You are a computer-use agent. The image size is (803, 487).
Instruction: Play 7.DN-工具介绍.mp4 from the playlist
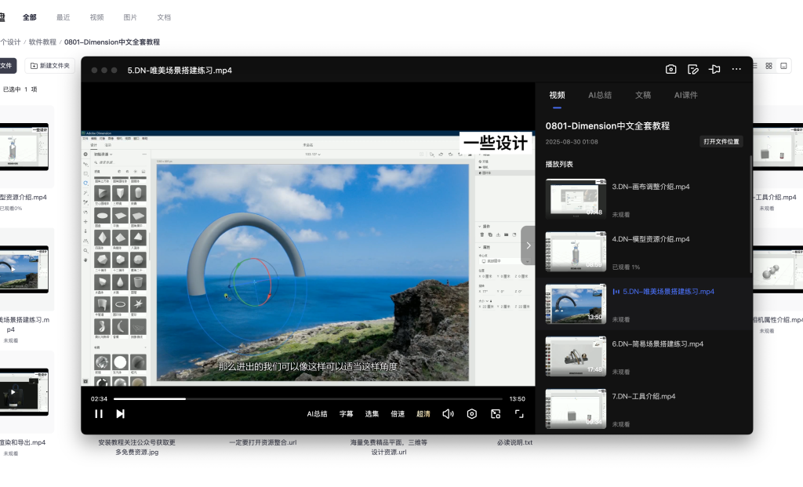tap(643, 409)
